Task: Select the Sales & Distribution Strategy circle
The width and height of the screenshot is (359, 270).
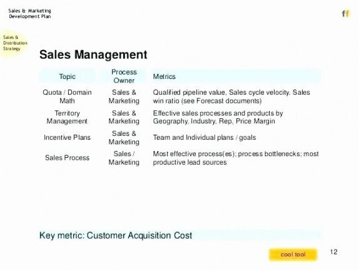Action: (13, 43)
